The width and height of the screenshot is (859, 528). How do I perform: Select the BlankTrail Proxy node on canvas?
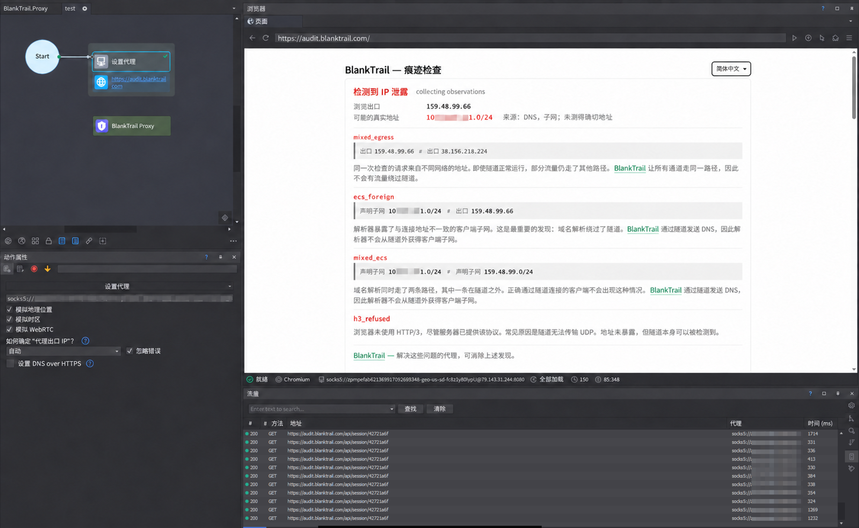pyautogui.click(x=131, y=126)
